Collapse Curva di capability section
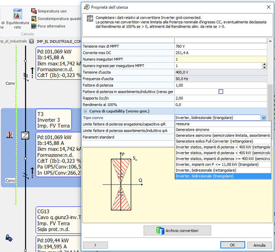Screen dimensions: 275x252 [x=85, y=111]
